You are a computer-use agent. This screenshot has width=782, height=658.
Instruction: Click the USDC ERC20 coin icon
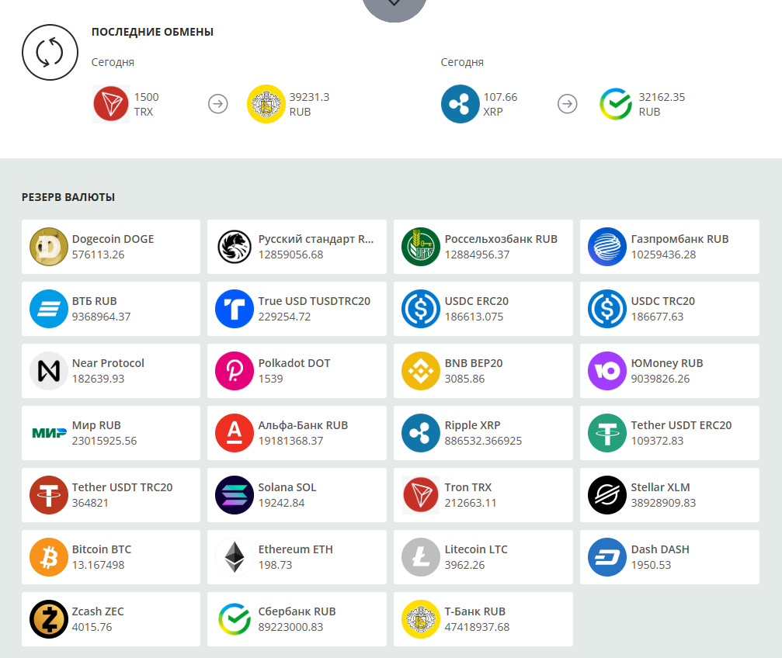click(x=421, y=309)
